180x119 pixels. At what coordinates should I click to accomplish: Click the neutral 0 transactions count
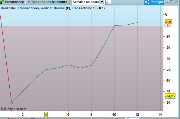100,8
